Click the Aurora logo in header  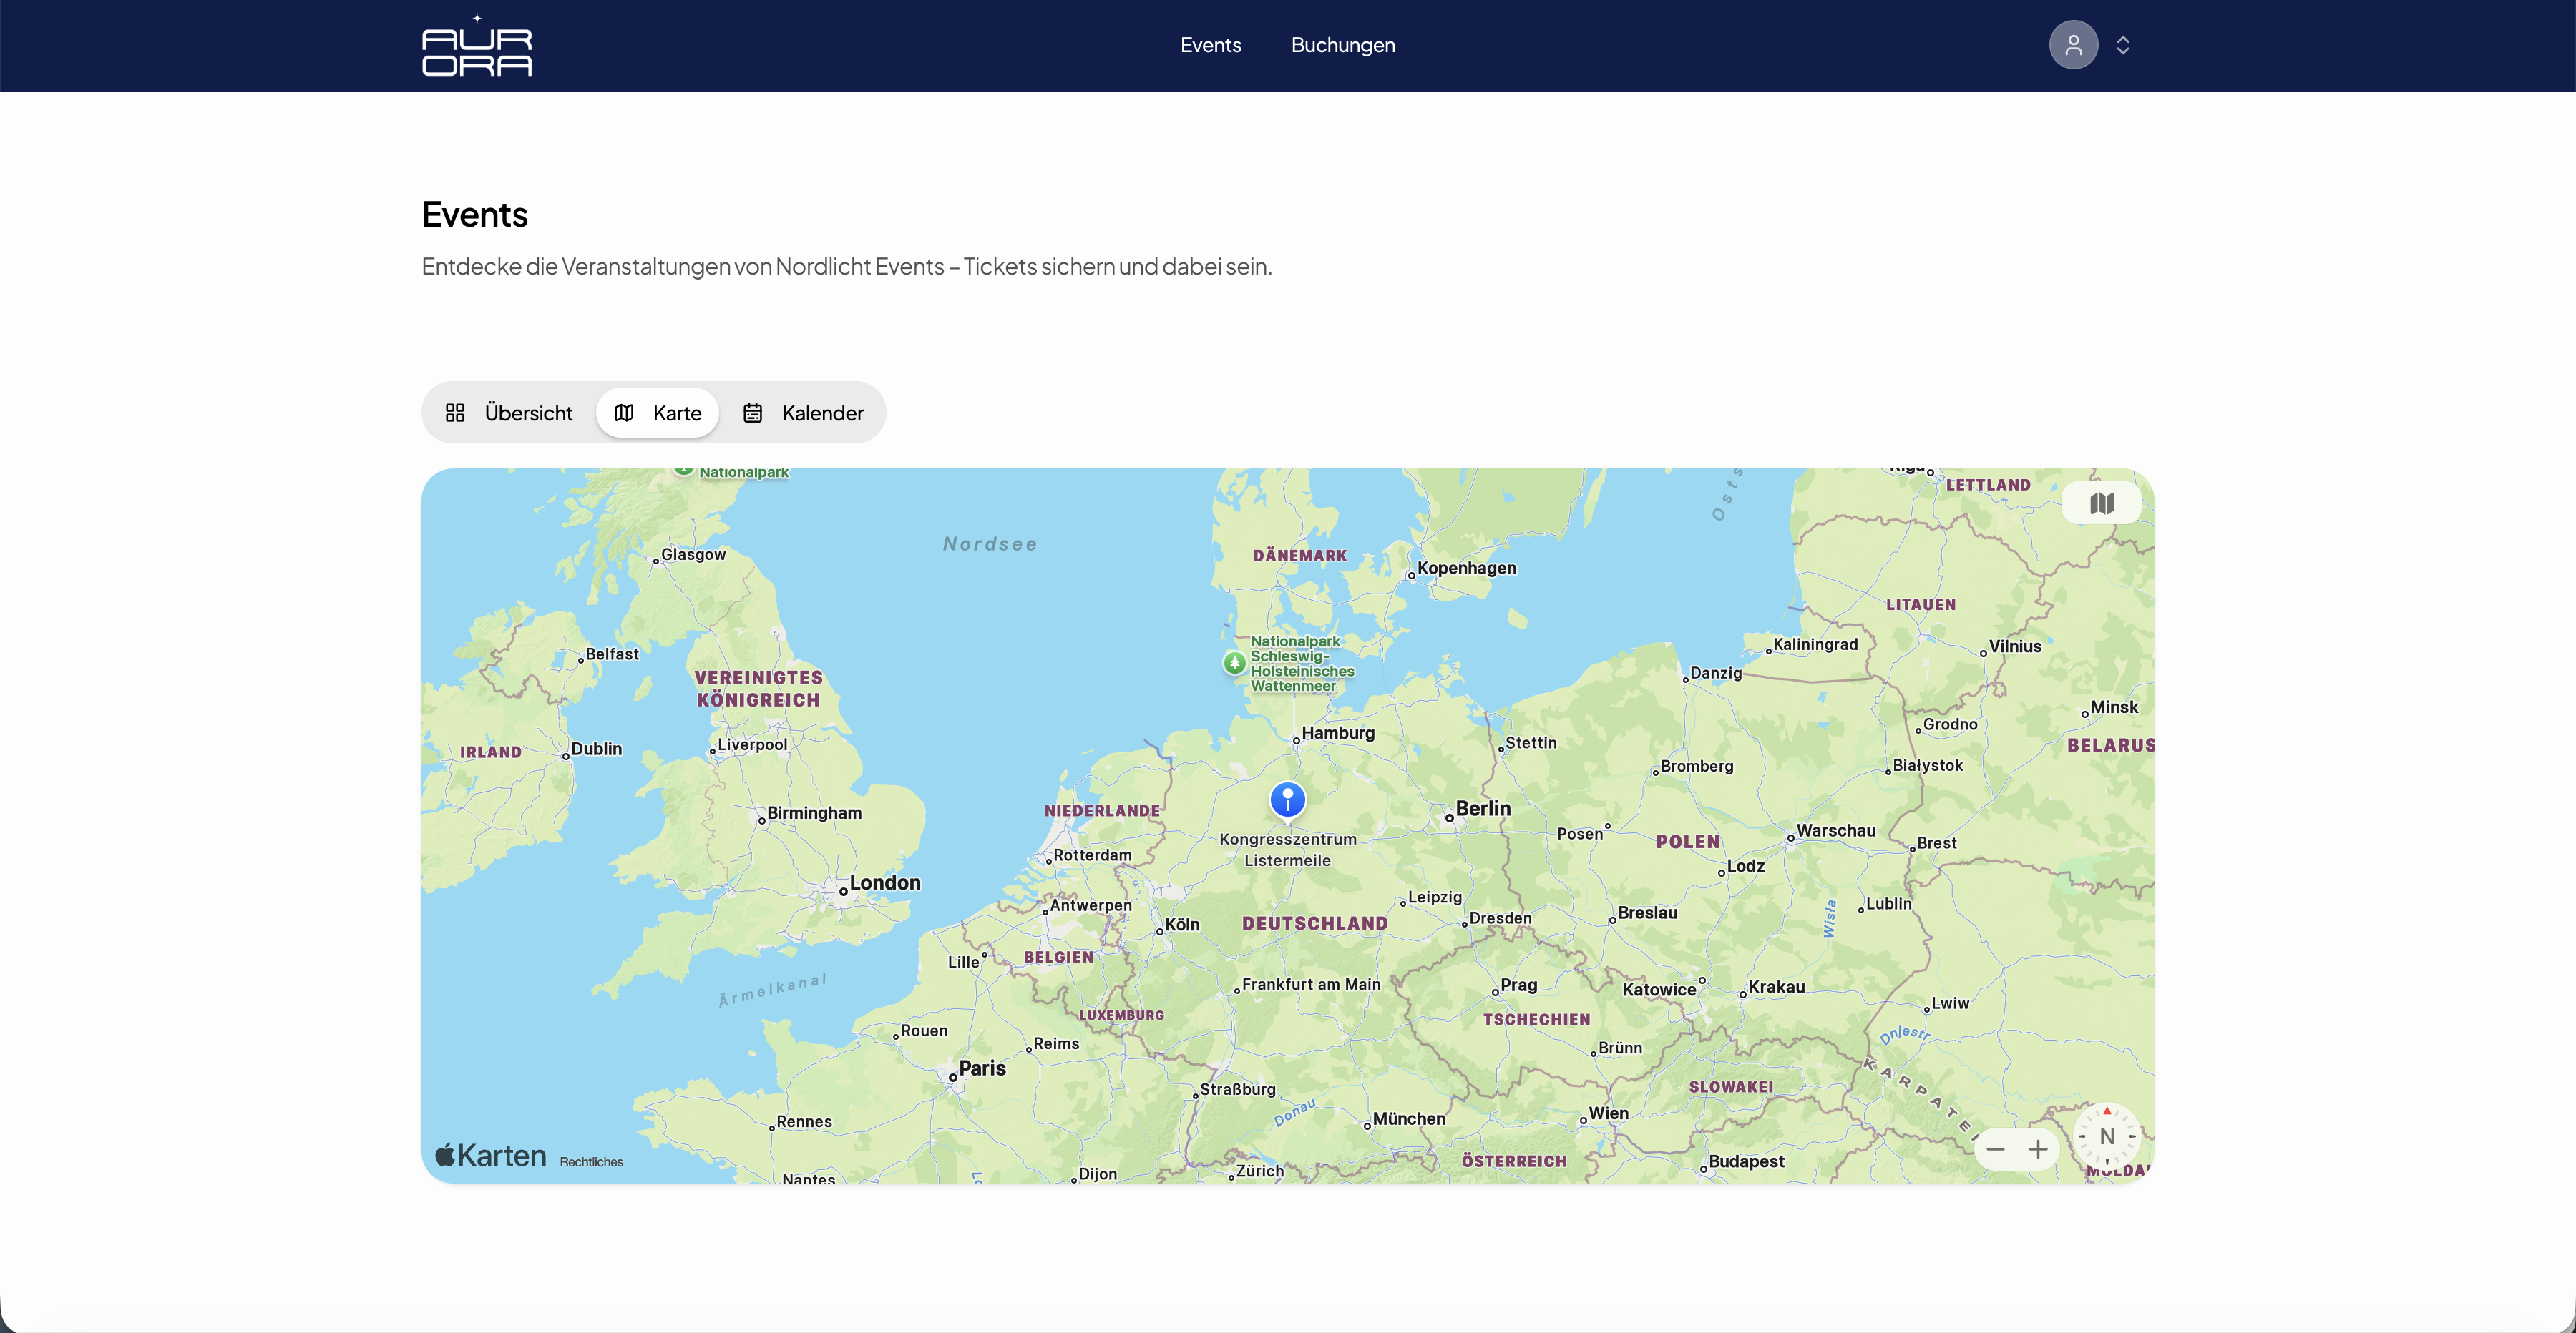coord(477,46)
